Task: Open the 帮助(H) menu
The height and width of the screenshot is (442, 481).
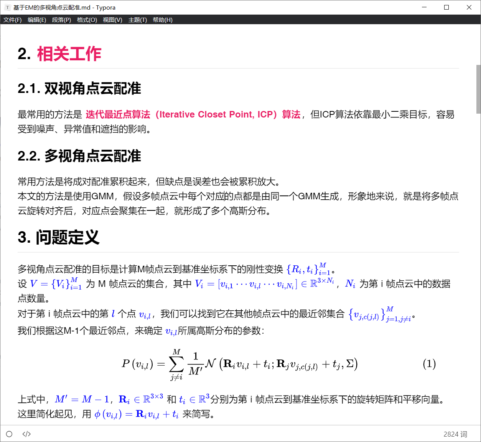Action: tap(162, 20)
